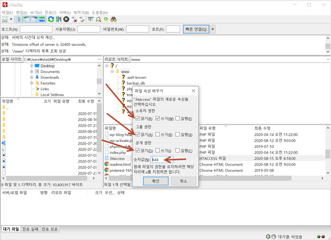Viewport: 331px width, 240px height.
Task: Click the disconnect from server icon
Action: (x=74, y=19)
